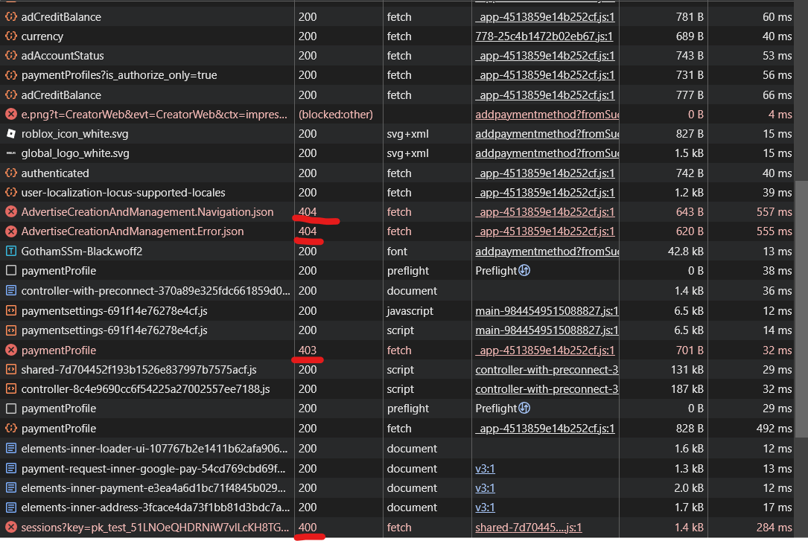Click the font type cell of GothamSSm-Black.woff2
The image size is (808, 541).
[x=427, y=252]
